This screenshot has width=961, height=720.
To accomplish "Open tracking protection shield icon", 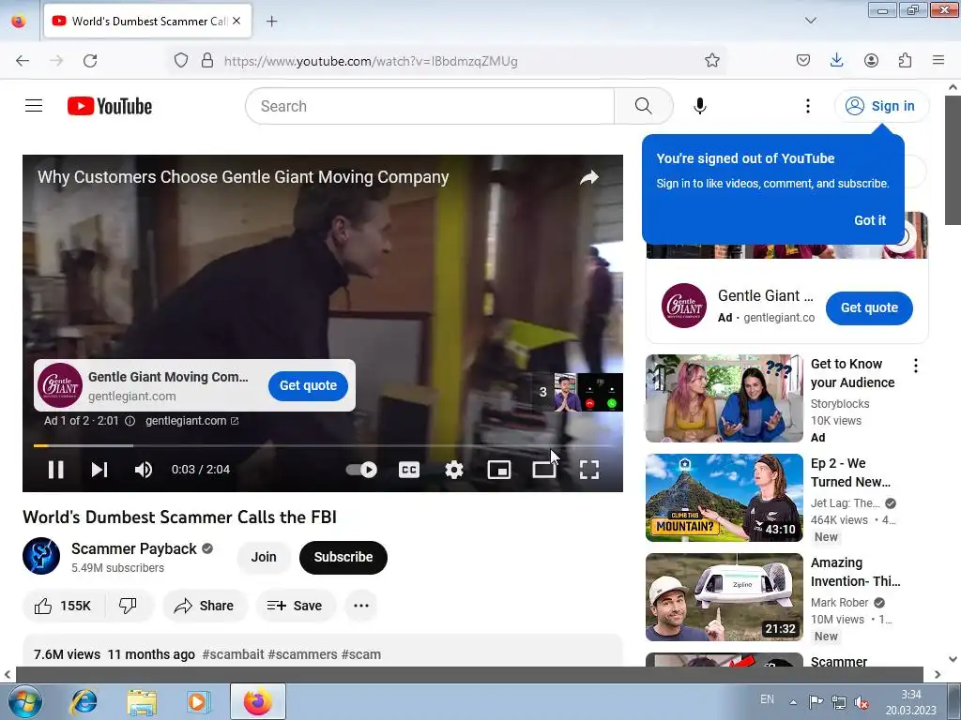I will [x=181, y=61].
